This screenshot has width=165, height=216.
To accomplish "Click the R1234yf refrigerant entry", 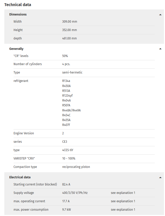I will [67, 96].
